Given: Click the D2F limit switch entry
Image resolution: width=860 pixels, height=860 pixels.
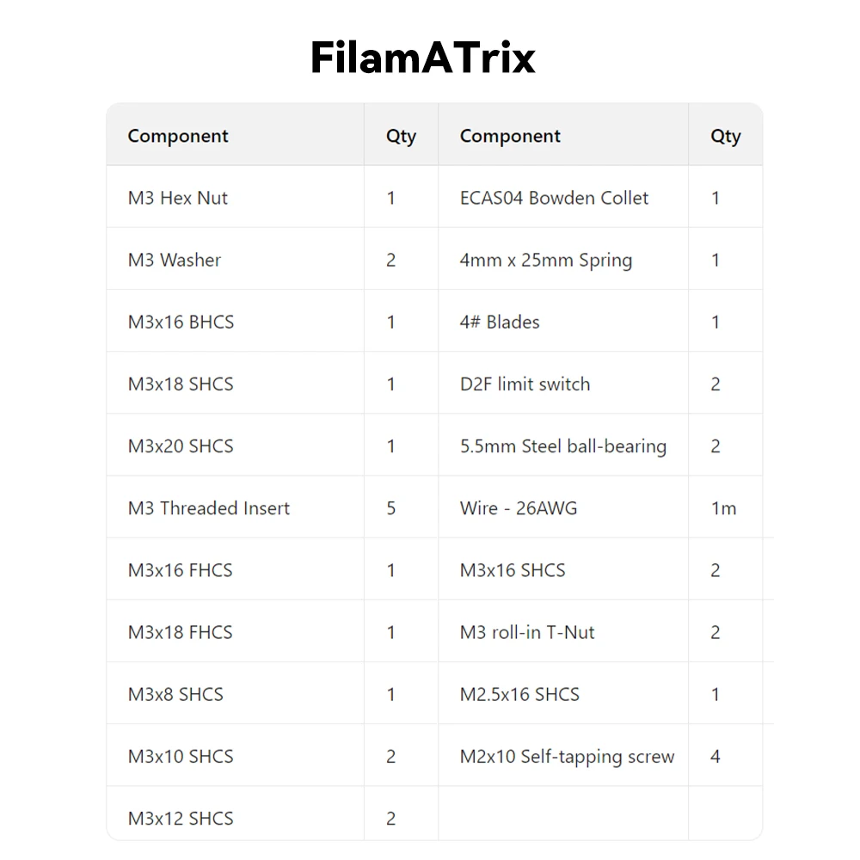Looking at the screenshot, I should point(525,384).
